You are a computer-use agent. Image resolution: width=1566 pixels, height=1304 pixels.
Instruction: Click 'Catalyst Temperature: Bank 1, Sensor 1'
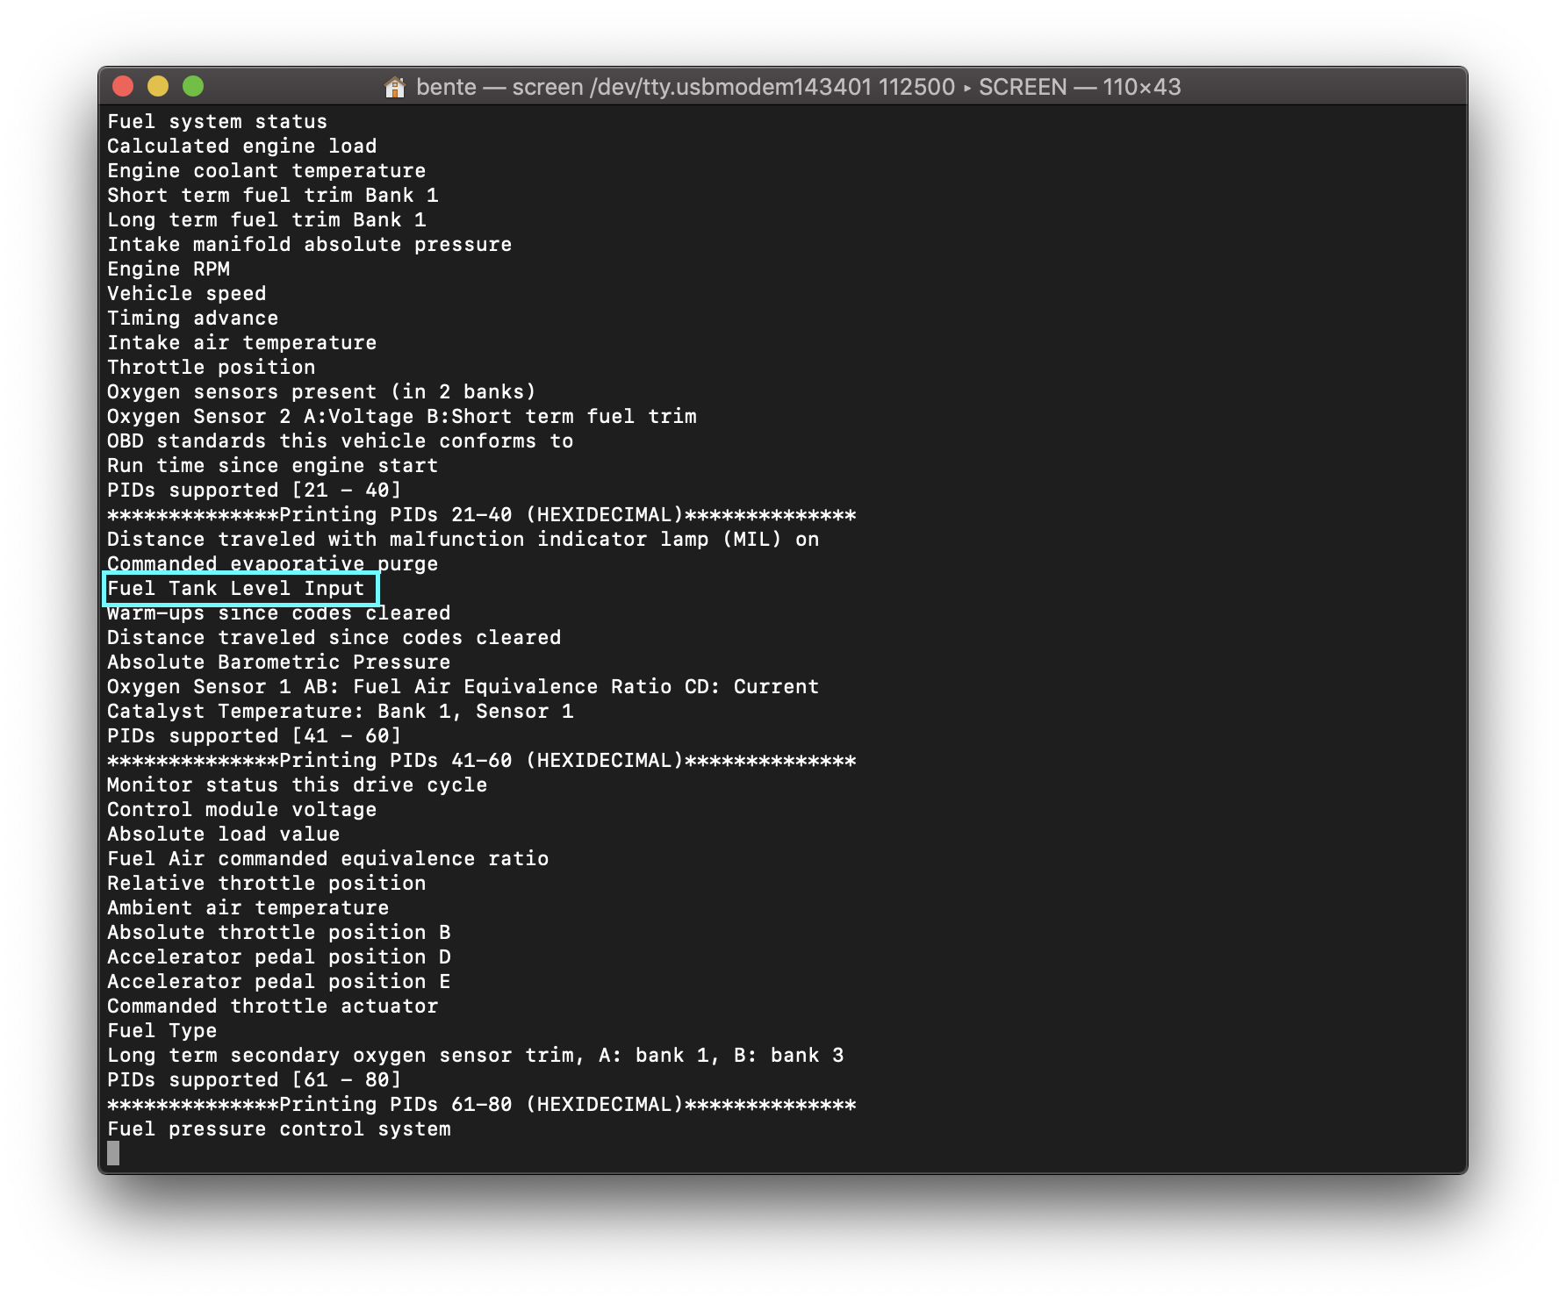340,712
